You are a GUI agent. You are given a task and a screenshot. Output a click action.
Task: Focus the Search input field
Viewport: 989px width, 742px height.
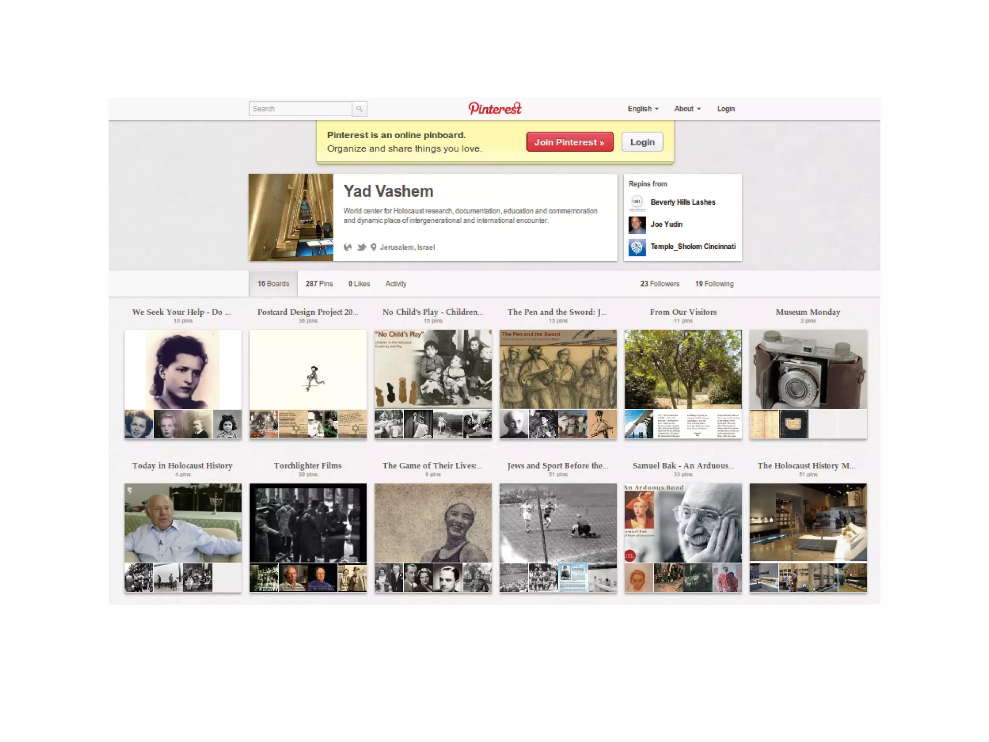(x=300, y=109)
